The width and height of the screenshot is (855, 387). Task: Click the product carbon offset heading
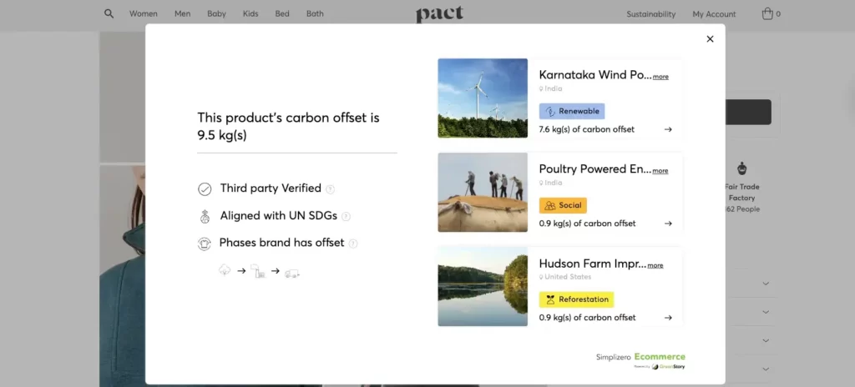(288, 127)
